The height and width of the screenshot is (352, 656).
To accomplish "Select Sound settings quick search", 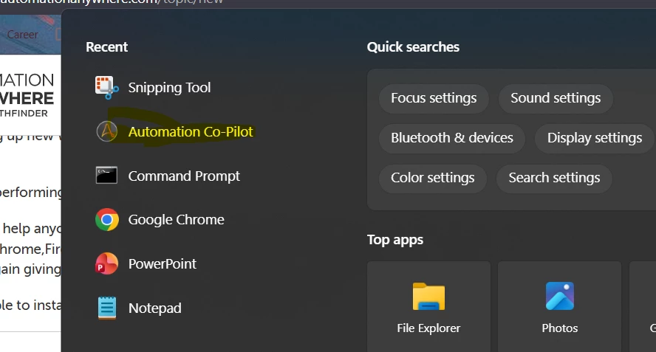I will click(x=556, y=98).
